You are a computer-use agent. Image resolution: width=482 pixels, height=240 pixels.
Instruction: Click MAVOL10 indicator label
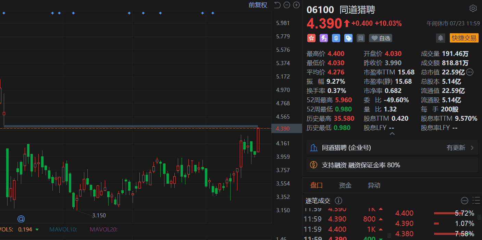click(x=63, y=230)
